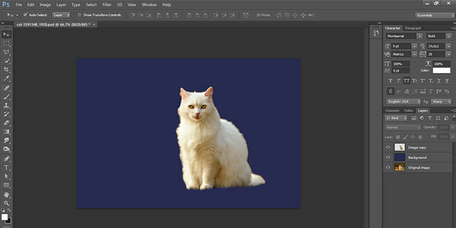Open the Sharp anti-aliasing dropdown
Screen dimensions: 456x228
click(441, 101)
